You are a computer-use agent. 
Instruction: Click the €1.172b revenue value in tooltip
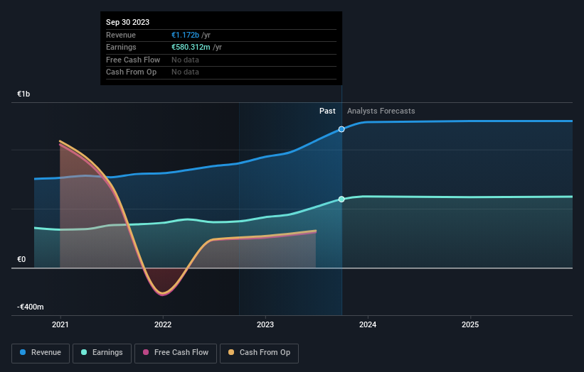tap(185, 35)
